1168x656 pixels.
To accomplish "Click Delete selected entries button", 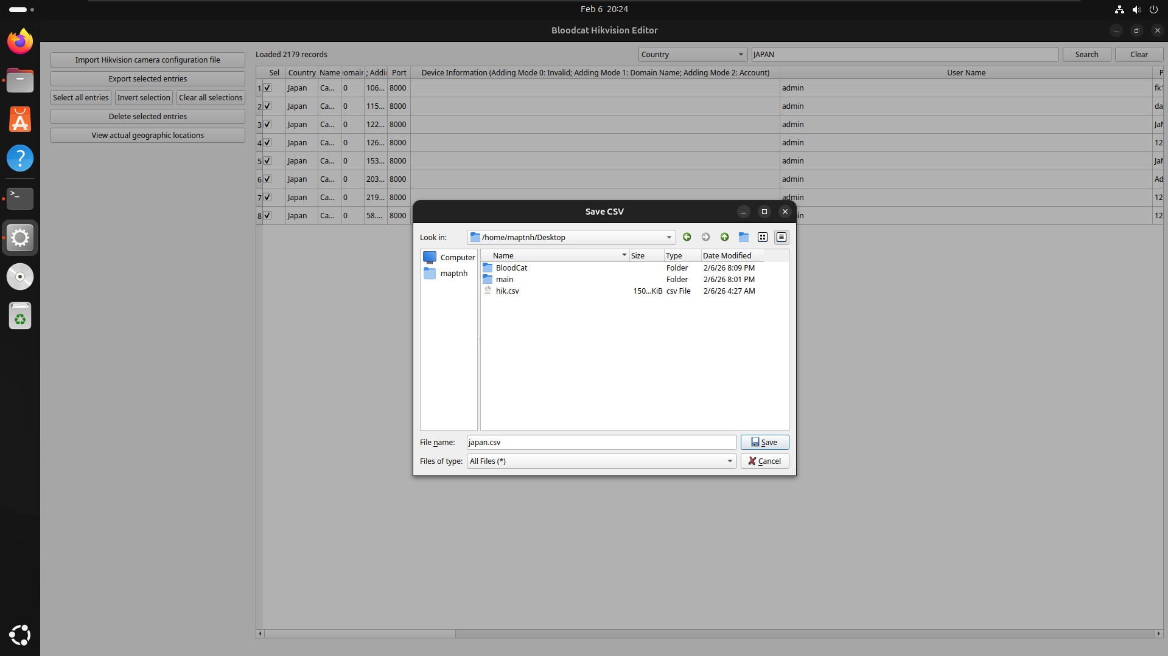I will 148,117.
